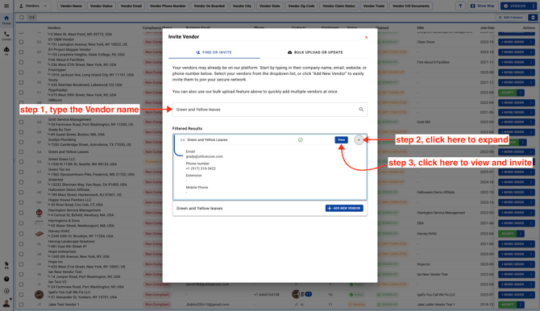The image size is (540, 311).
Task: Select checkbox for Harvey HVAC row
Action: (x=21, y=234)
